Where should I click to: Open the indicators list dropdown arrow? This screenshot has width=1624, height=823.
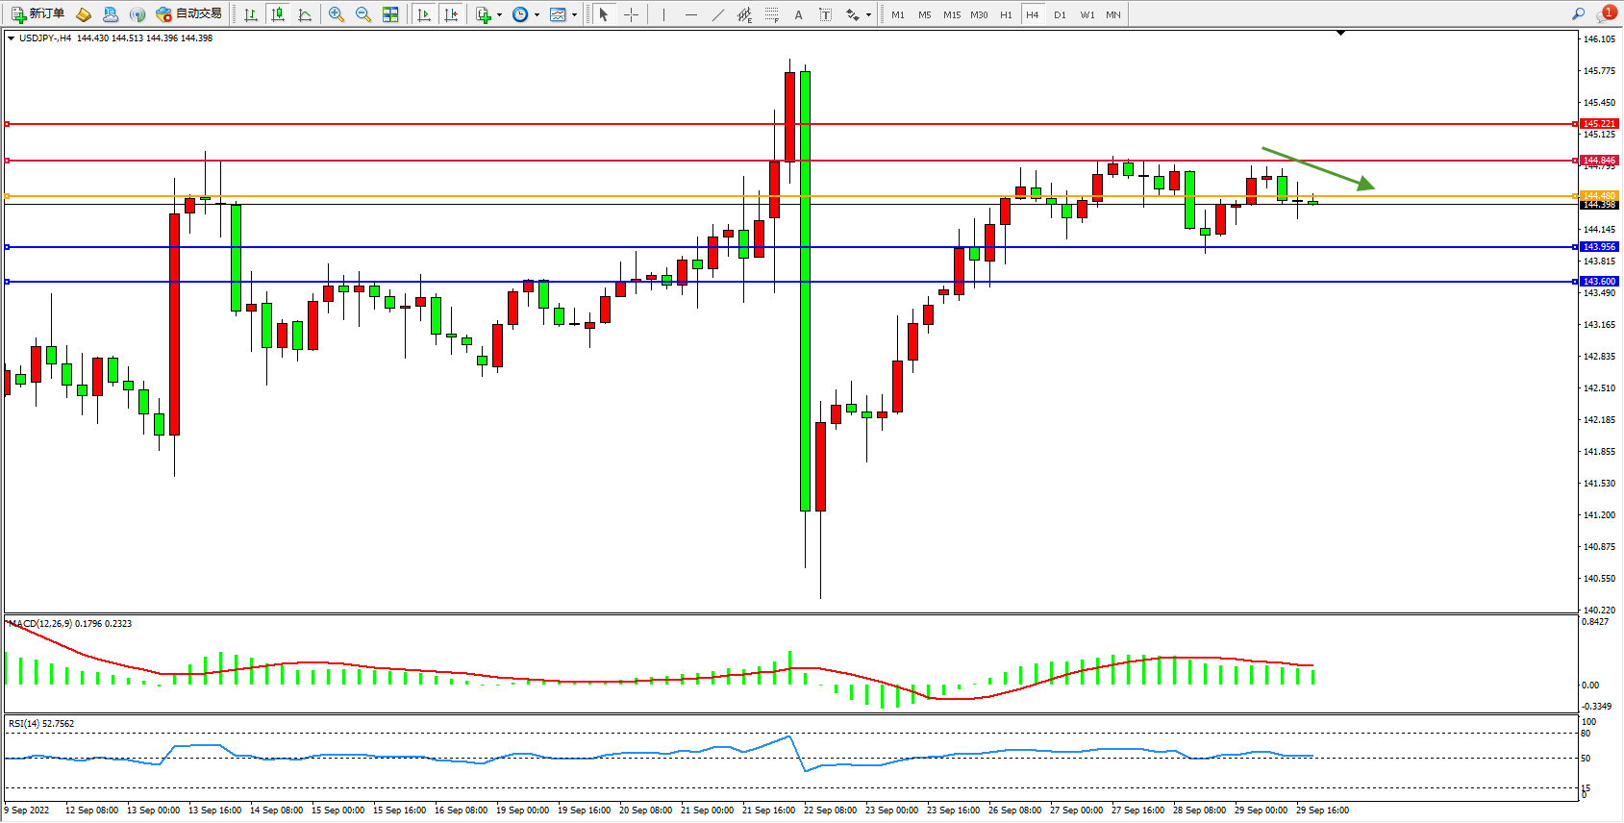point(499,14)
